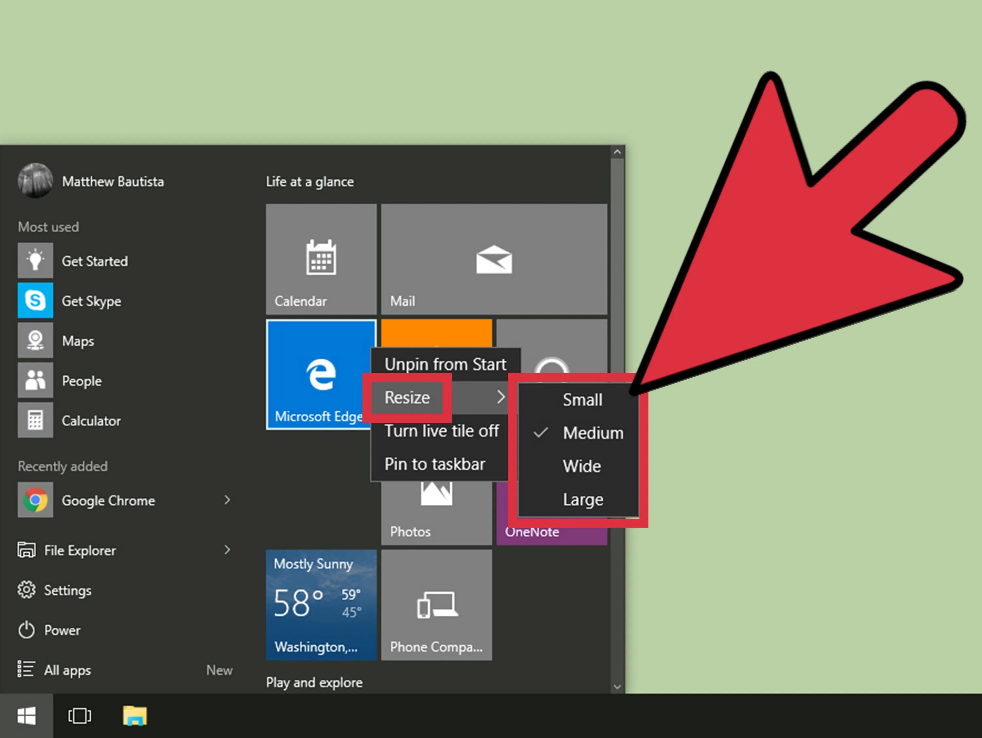Expand the Google Chrome entry
982x738 pixels.
tap(227, 500)
